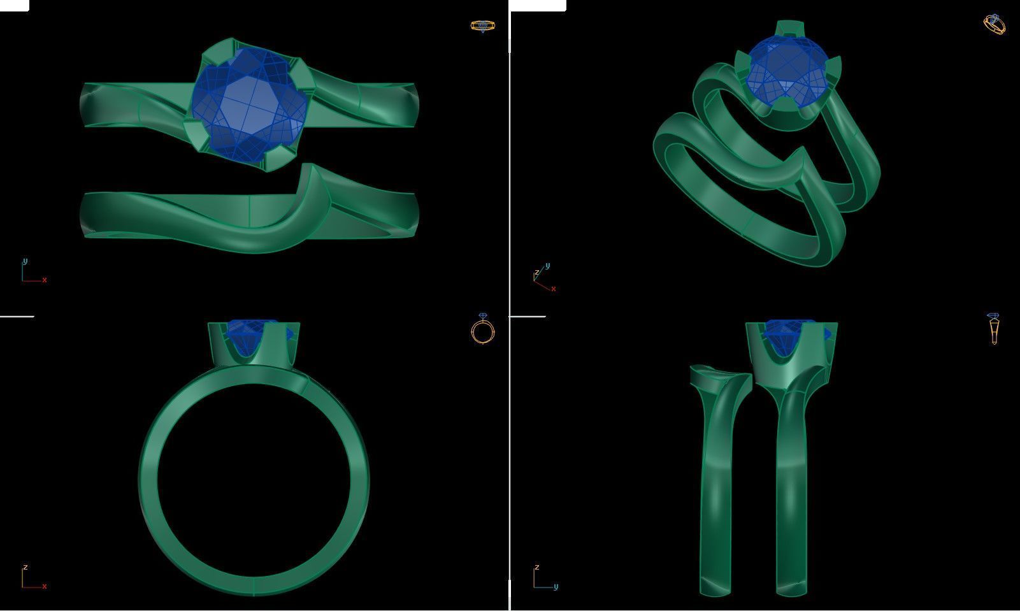This screenshot has height=611, width=1020.
Task: Select the blue gemstone in the top view
Action: 250,105
